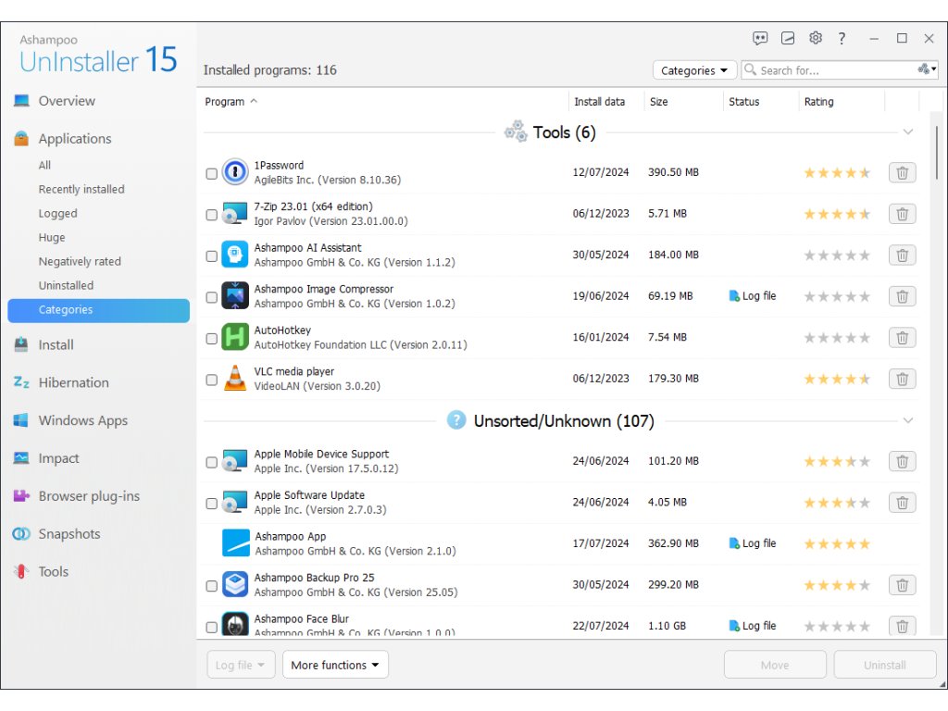Sort by Size column header
Viewport: 948px width, 711px height.
tap(659, 102)
